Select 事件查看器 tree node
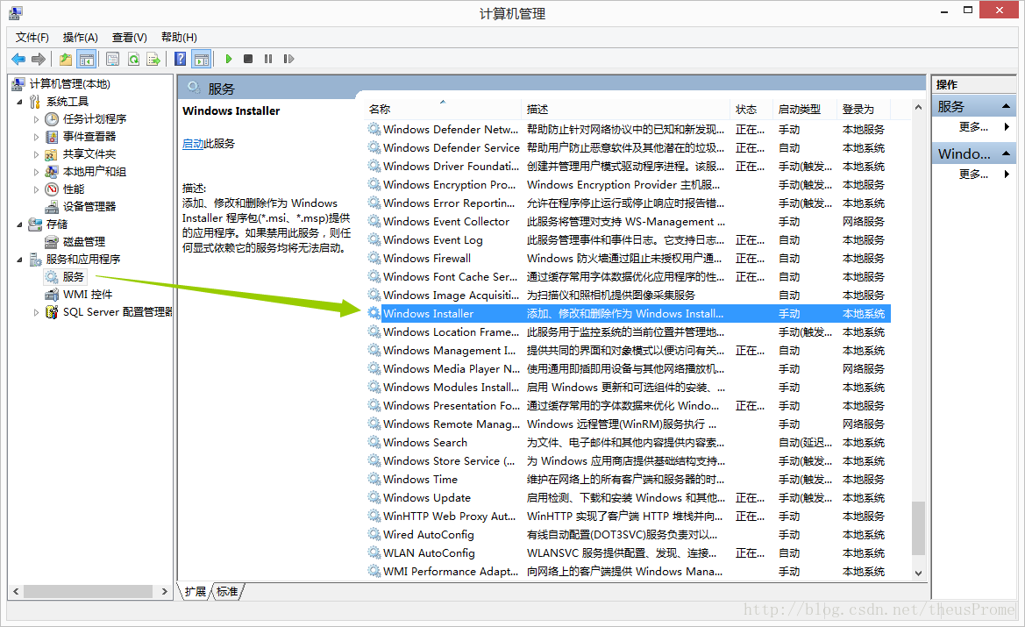 (x=89, y=137)
